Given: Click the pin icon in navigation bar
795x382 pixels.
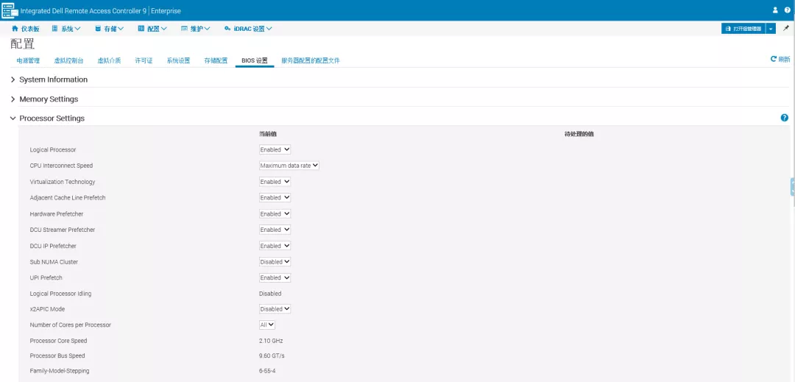Looking at the screenshot, I should (x=786, y=29).
